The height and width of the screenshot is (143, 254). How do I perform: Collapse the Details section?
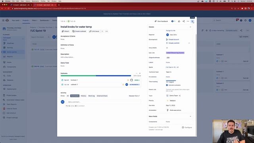(190, 27)
